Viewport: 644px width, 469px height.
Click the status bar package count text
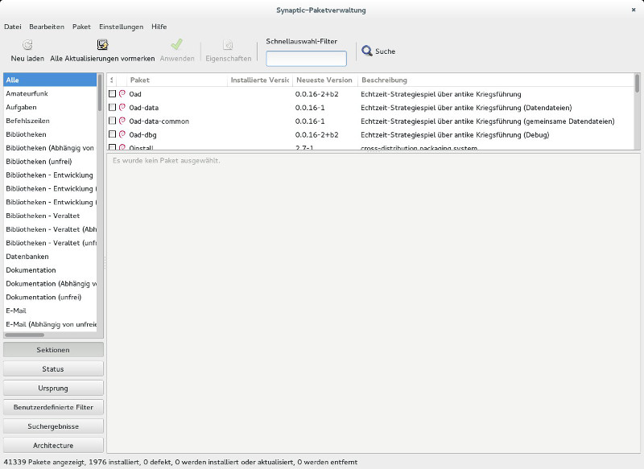click(180, 462)
